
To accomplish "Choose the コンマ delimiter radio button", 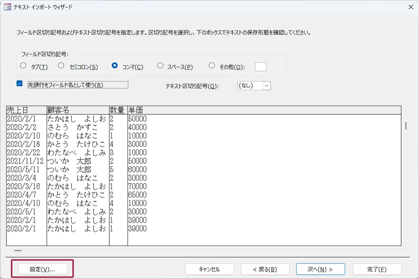I will pos(115,66).
